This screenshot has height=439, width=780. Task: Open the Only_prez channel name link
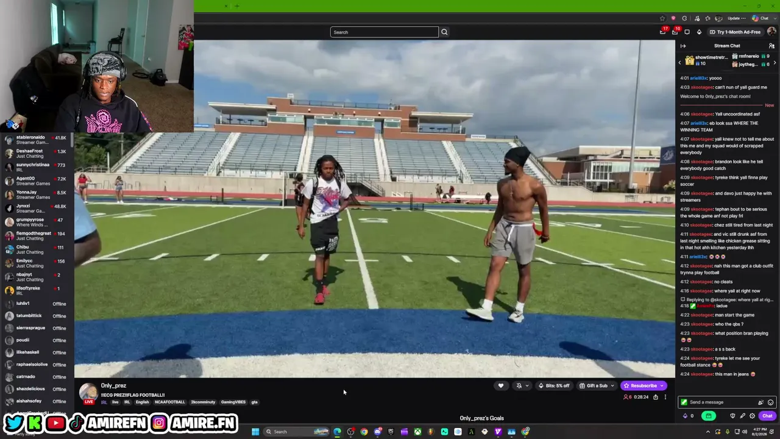pyautogui.click(x=113, y=386)
